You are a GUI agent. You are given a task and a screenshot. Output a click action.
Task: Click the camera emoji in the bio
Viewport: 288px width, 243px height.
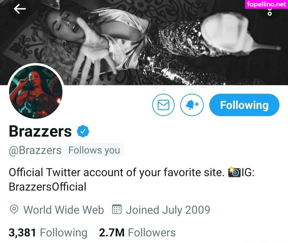pyautogui.click(x=234, y=172)
